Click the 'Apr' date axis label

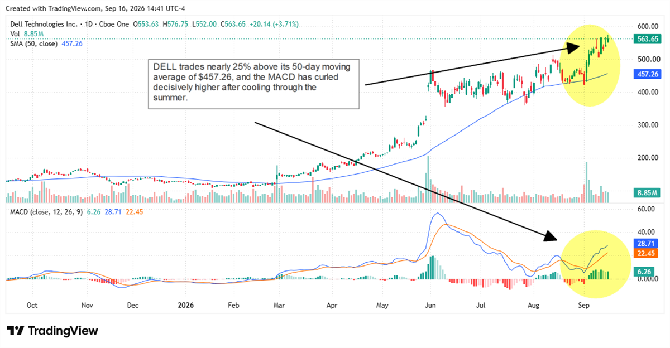[332, 306]
